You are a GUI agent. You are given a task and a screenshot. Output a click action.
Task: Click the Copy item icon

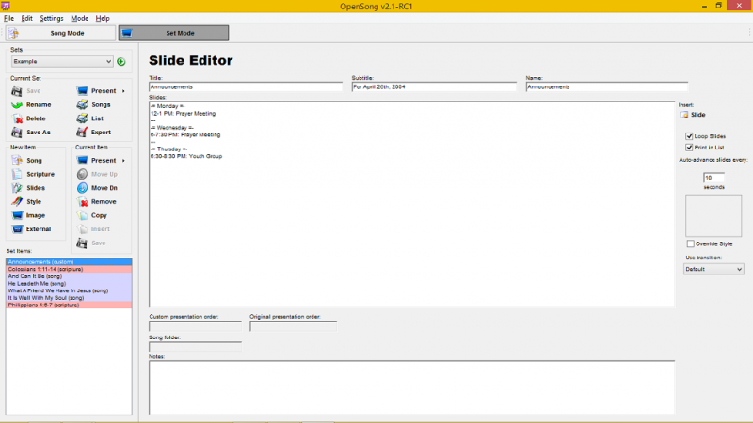point(83,215)
